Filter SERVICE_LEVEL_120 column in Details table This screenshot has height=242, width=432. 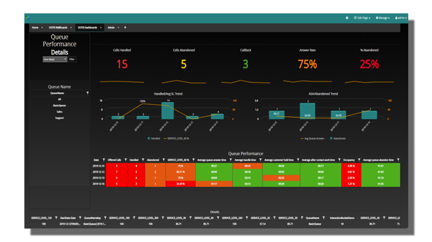[56, 218]
